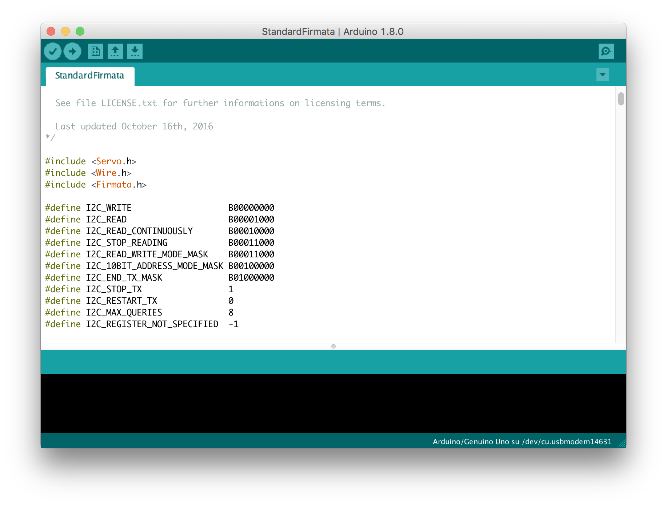Image resolution: width=667 pixels, height=506 pixels.
Task: Click the I2C_MAX_QUERIES define line
Action: click(124, 313)
